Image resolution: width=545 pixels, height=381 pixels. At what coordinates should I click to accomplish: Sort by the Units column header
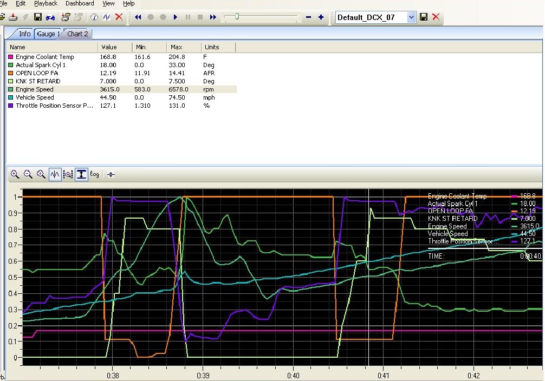(x=218, y=47)
